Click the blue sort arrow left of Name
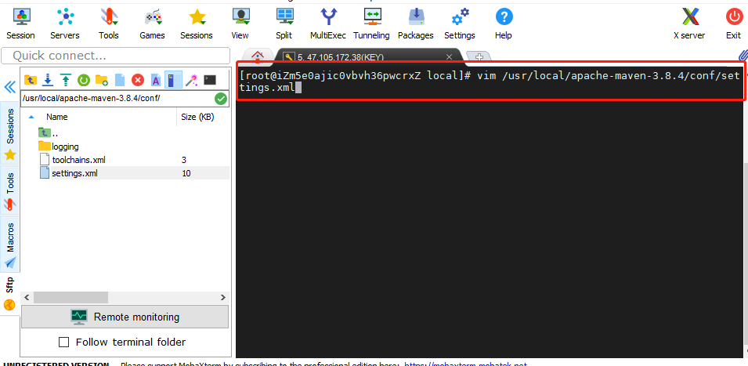The width and height of the screenshot is (748, 366). 31,117
